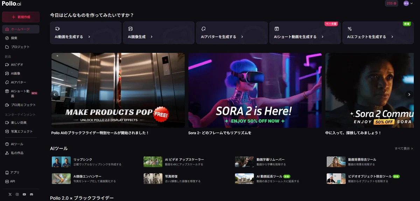The image size is (420, 201).
Task: Open the 233 credits balance
Action: [x=391, y=3]
